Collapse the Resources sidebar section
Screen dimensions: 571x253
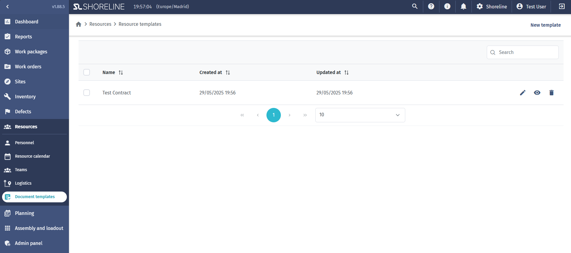point(34,126)
